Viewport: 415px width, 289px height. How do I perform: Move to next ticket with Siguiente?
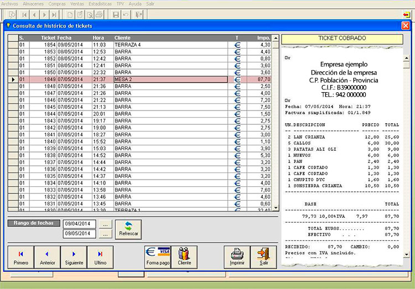pos(74,258)
